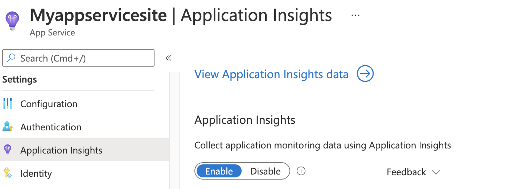Go to the Identity settings page
The height and width of the screenshot is (189, 518).
pyautogui.click(x=36, y=173)
